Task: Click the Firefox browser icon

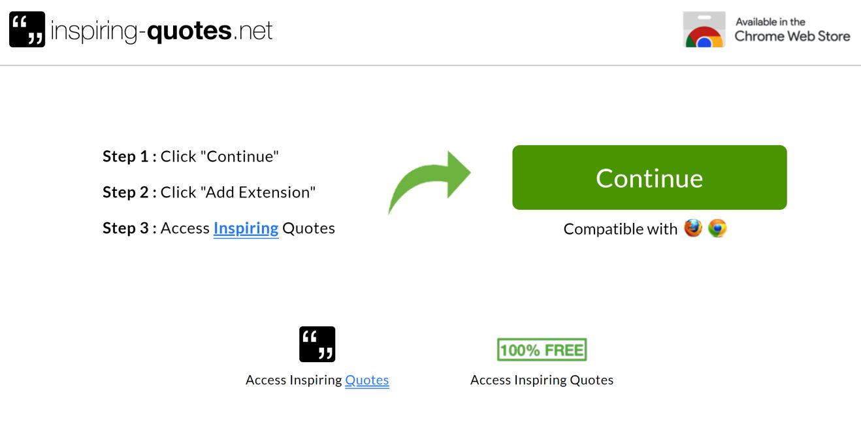Action: 693,228
